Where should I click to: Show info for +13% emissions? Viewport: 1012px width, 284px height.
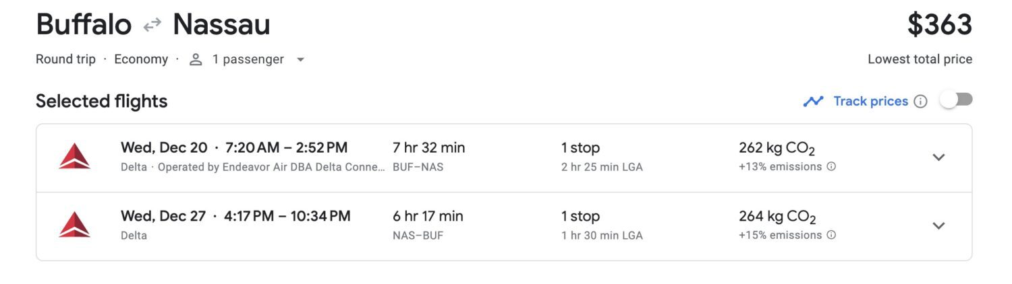point(831,166)
